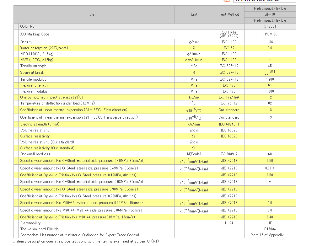This screenshot has width=317, height=246.
Task: Select the "cm³/10min" unit cell
Action: click(x=194, y=60)
